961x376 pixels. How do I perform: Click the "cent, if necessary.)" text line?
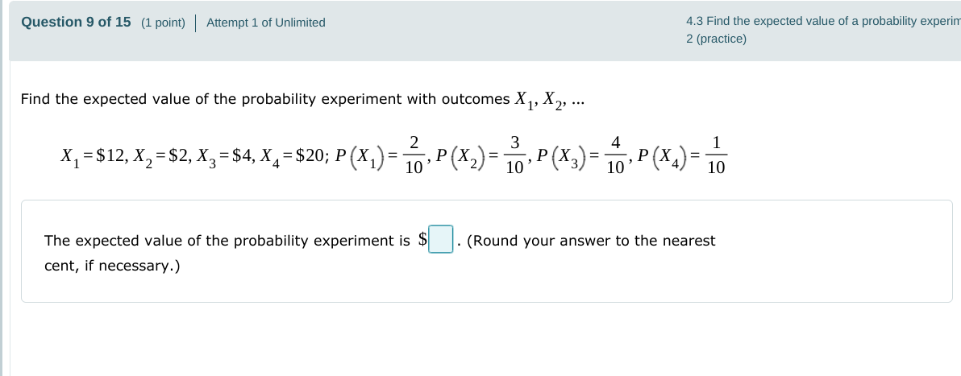pyautogui.click(x=112, y=265)
